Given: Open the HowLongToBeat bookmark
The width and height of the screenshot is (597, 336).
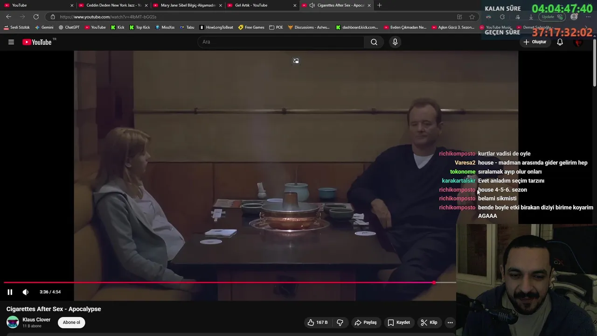Looking at the screenshot, I should click(216, 28).
